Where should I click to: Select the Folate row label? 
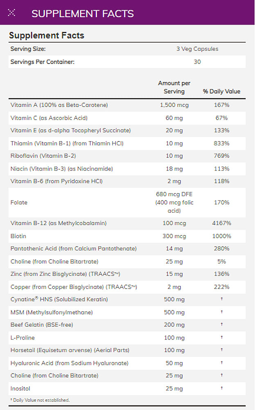19,203
